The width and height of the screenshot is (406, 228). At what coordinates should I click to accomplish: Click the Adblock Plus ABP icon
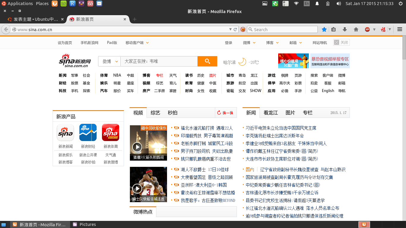pyautogui.click(x=367, y=29)
